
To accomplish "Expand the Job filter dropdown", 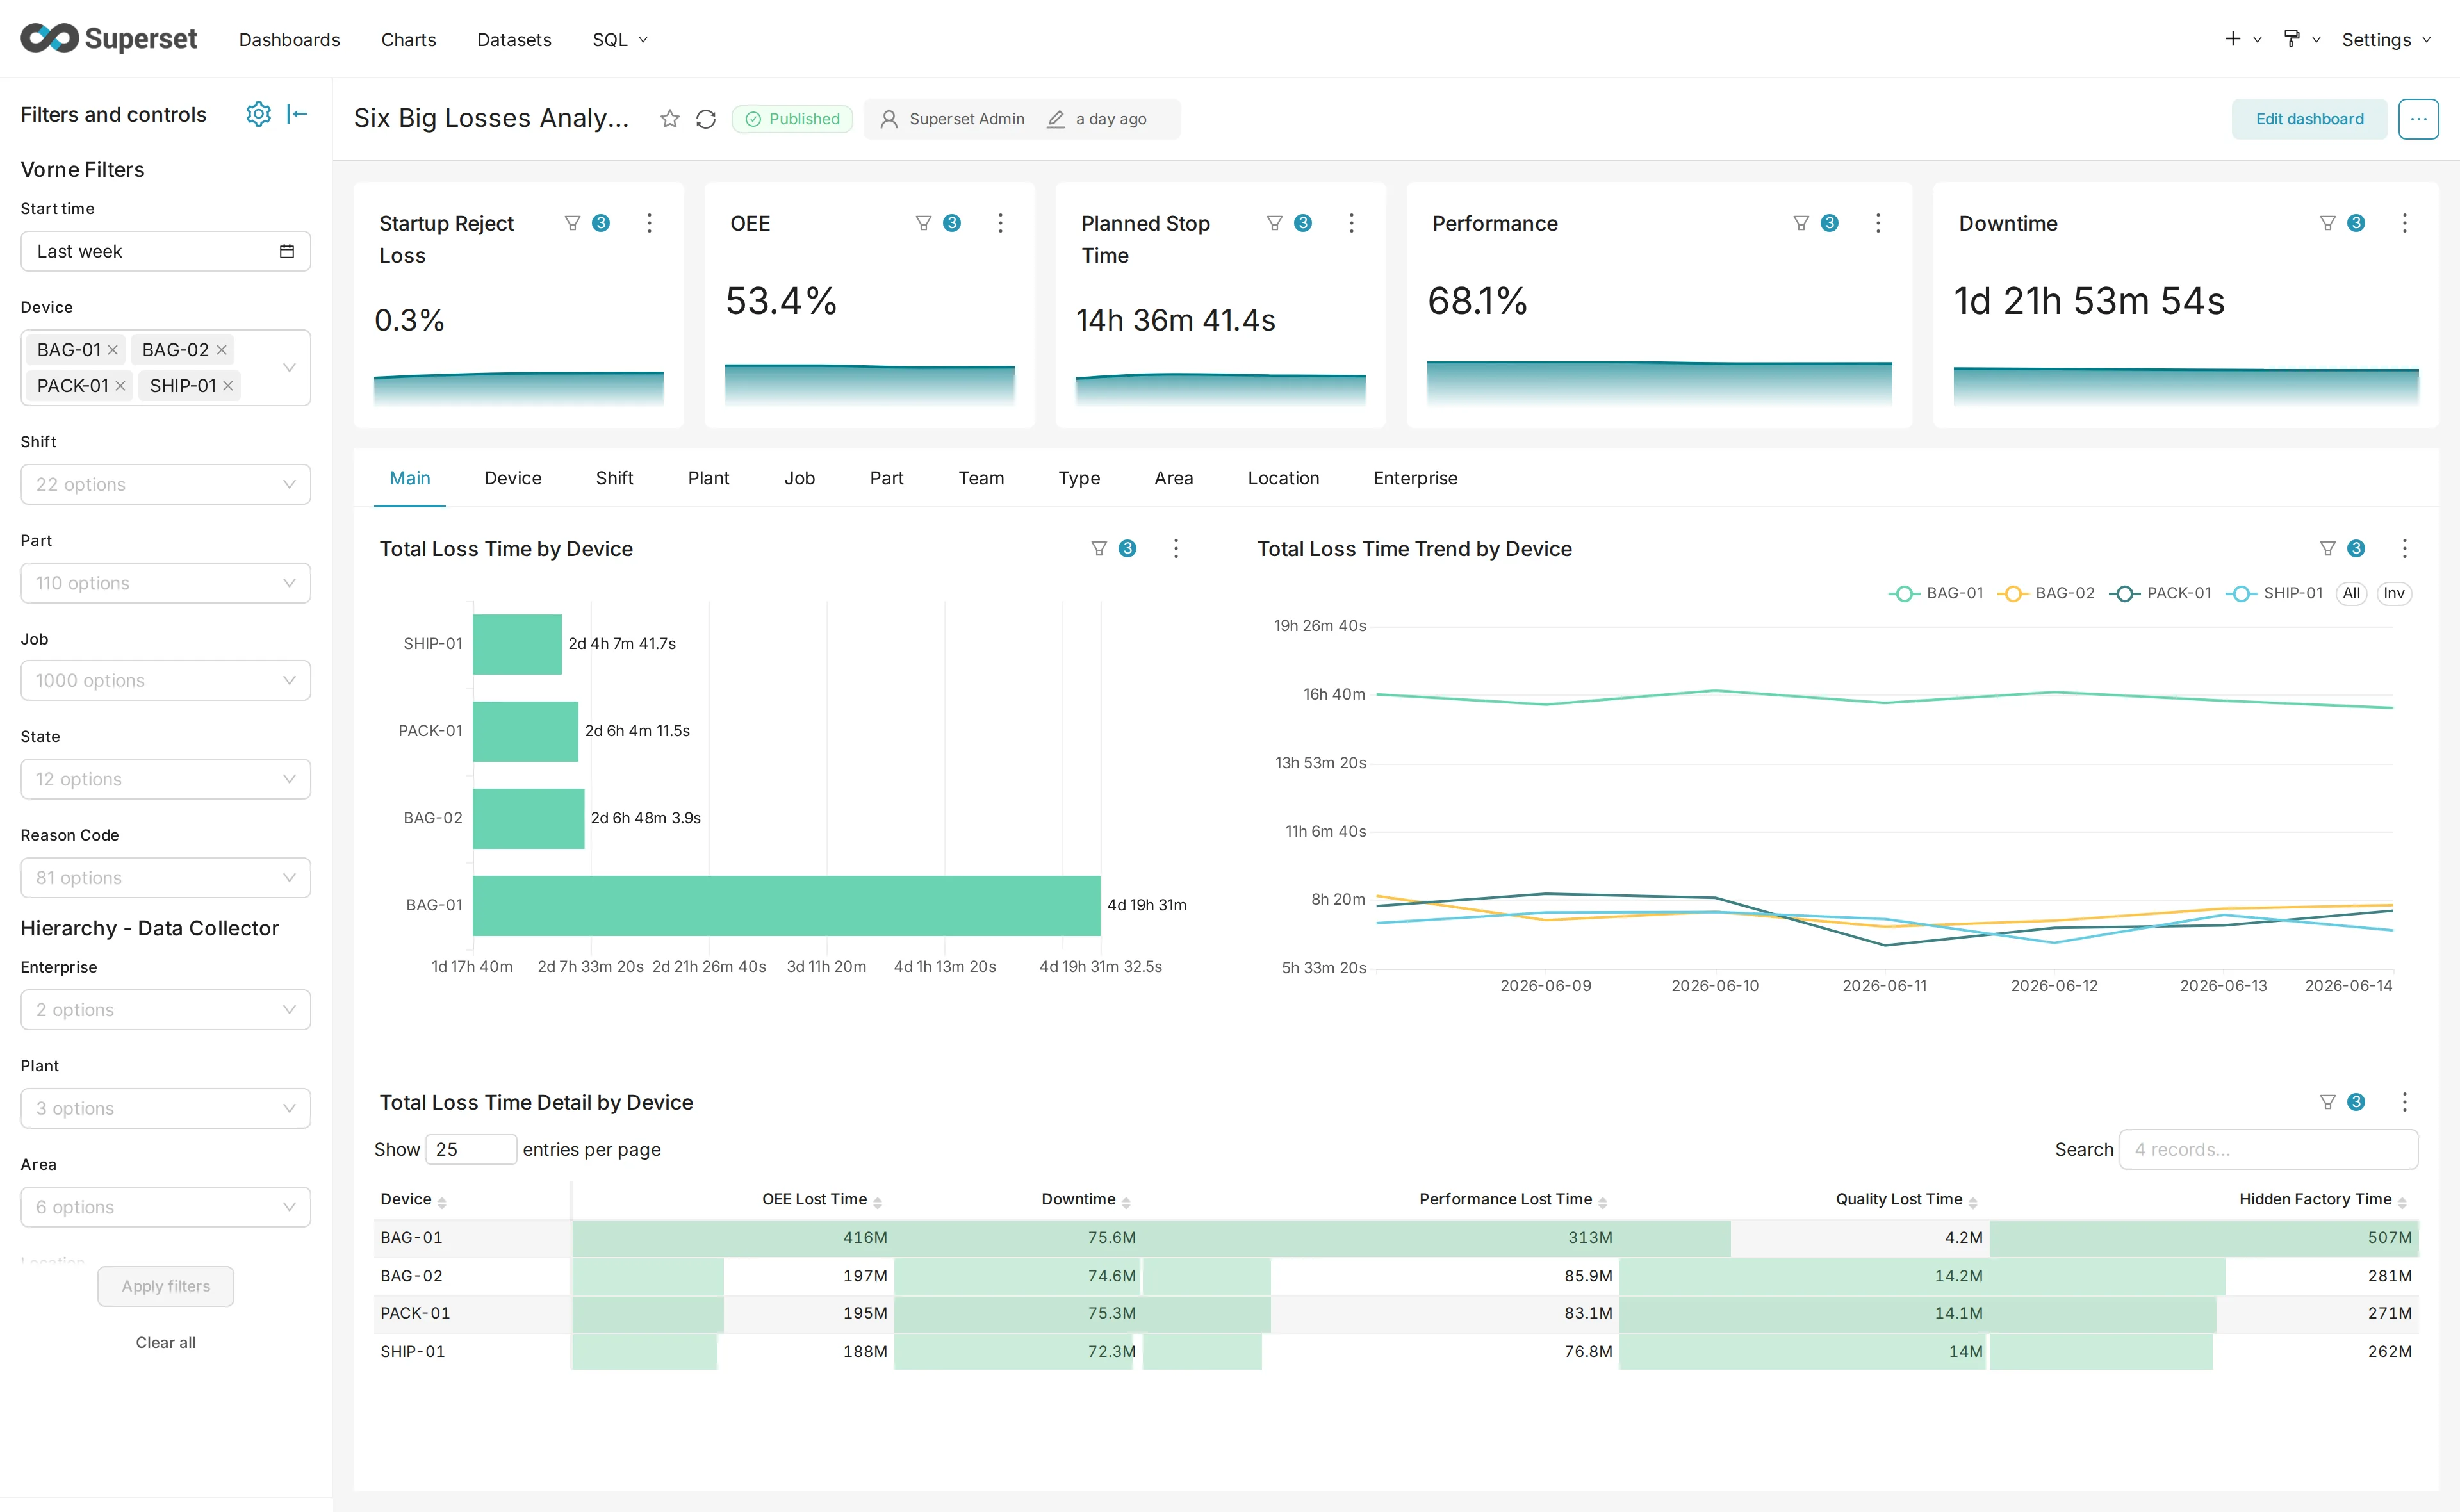I will coord(166,680).
